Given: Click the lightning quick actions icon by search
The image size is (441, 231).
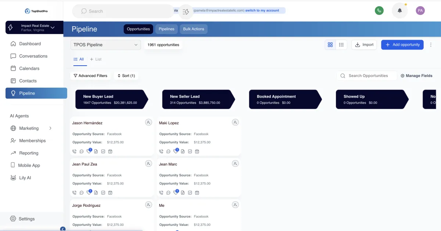Looking at the screenshot, I should 186,12.
